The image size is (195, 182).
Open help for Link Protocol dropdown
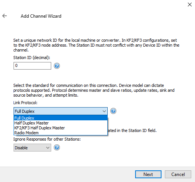coord(113,111)
